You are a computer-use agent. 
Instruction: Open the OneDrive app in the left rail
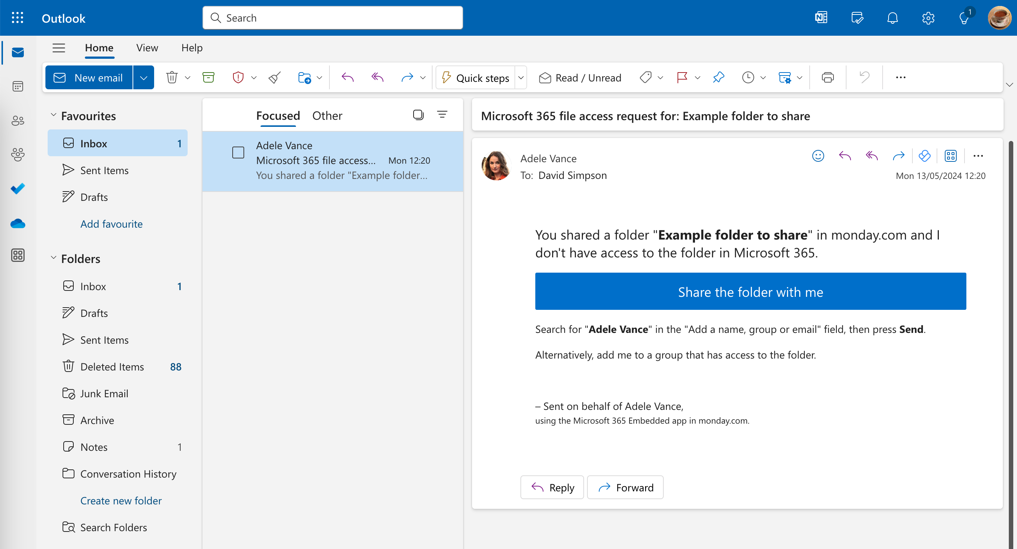pos(18,224)
